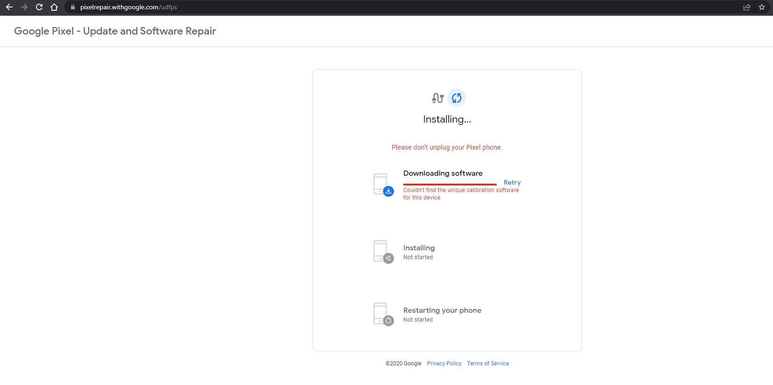This screenshot has width=773, height=385.
Task: Click the phone installing step icon
Action: [383, 251]
